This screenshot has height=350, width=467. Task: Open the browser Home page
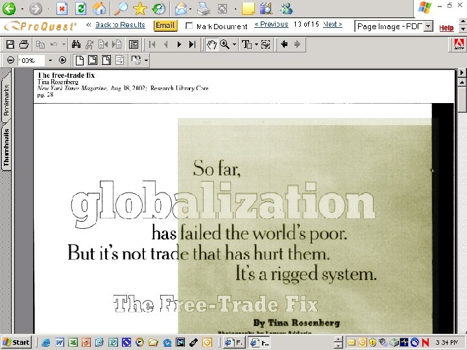tap(99, 8)
